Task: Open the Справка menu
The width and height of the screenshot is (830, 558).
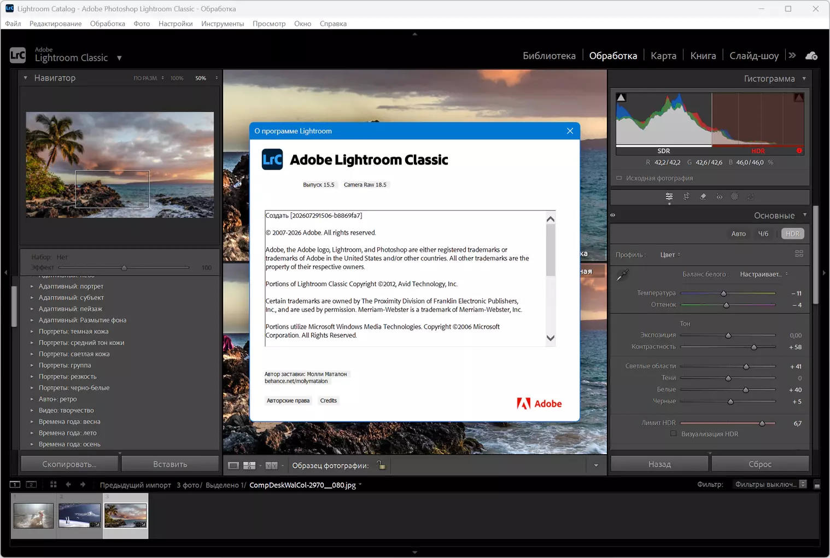Action: 333,24
